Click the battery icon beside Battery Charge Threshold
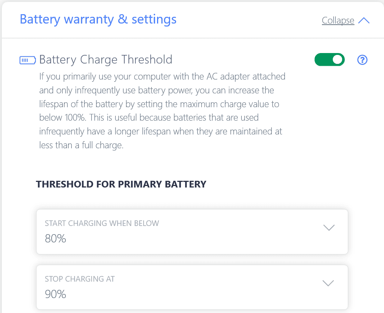The image size is (384, 313). coord(27,60)
